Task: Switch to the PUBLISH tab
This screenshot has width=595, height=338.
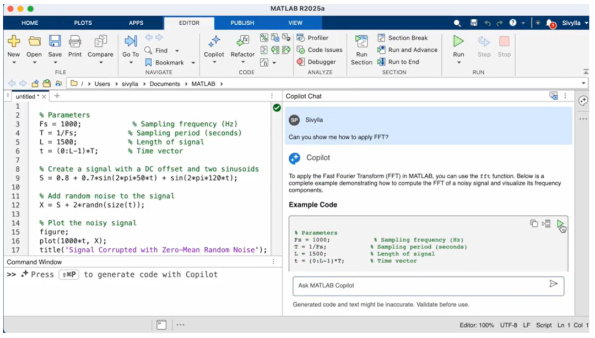Action: point(242,23)
